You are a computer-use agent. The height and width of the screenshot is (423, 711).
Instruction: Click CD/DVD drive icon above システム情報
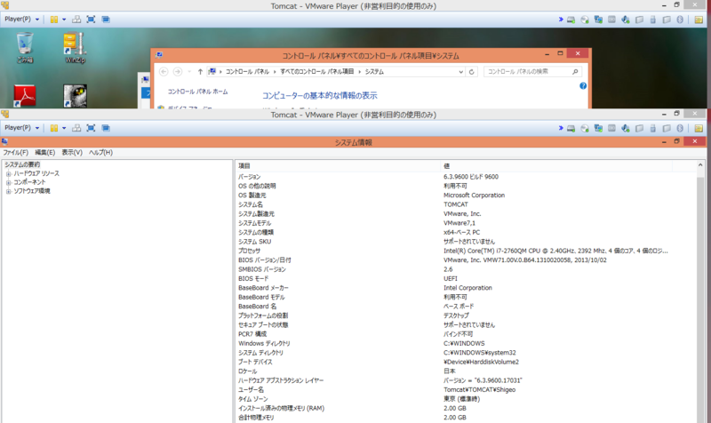pyautogui.click(x=585, y=128)
